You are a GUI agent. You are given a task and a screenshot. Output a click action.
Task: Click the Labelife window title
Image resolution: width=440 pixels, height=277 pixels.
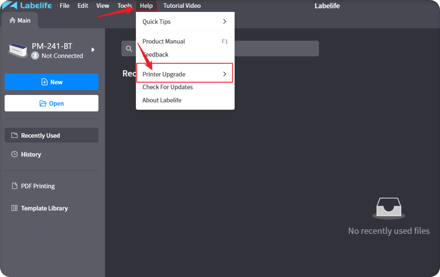[x=327, y=6]
